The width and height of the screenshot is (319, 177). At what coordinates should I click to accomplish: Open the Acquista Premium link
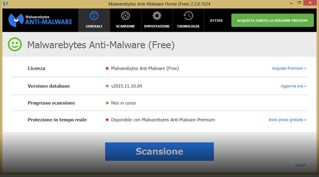pyautogui.click(x=289, y=68)
